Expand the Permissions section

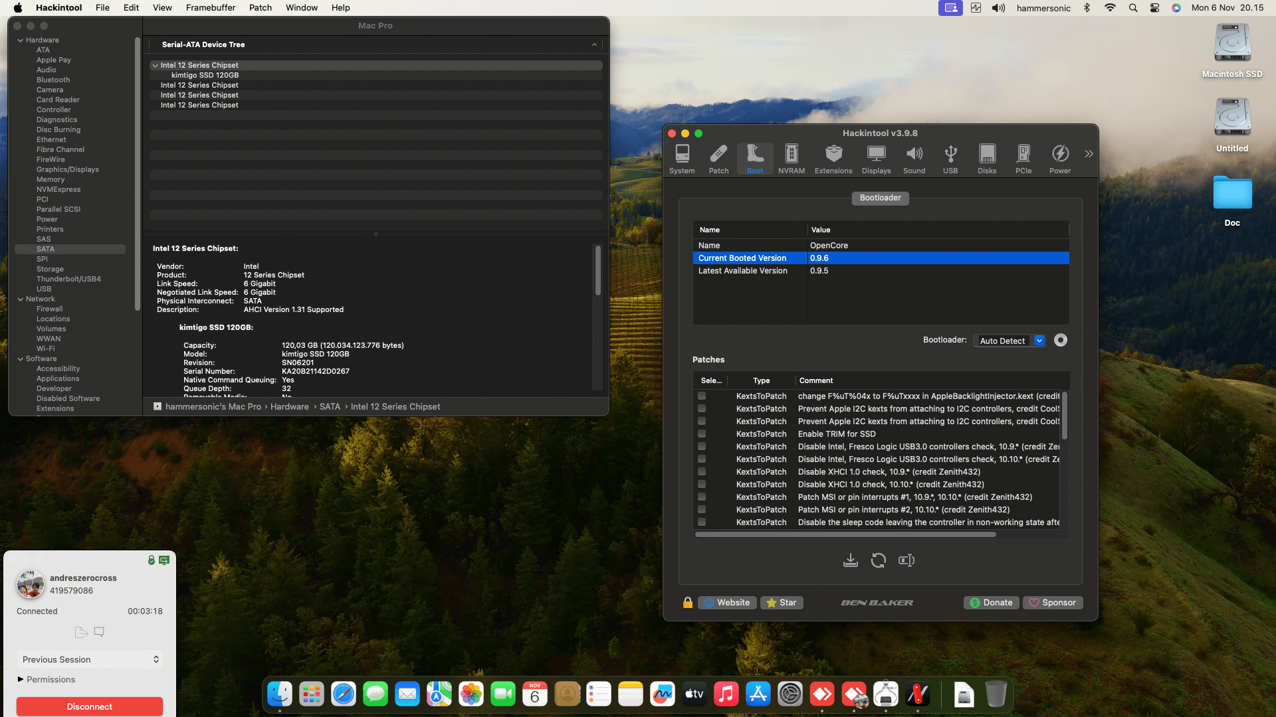click(21, 679)
